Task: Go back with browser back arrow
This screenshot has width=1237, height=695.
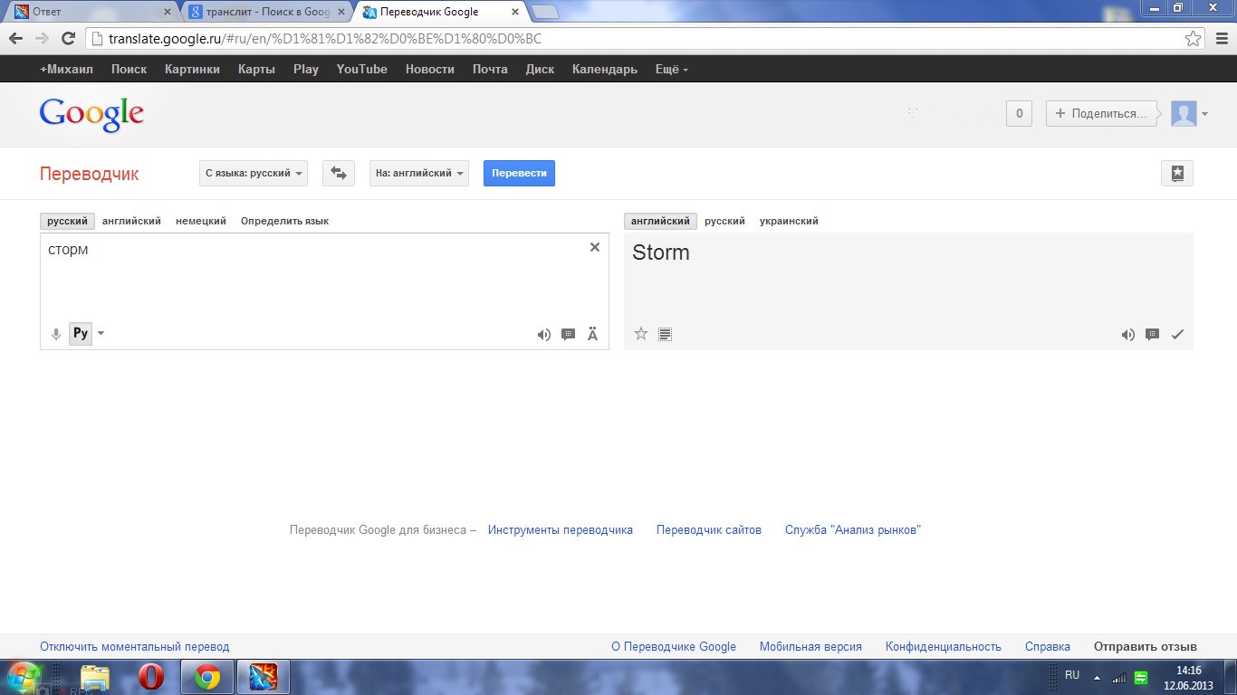Action: click(16, 39)
